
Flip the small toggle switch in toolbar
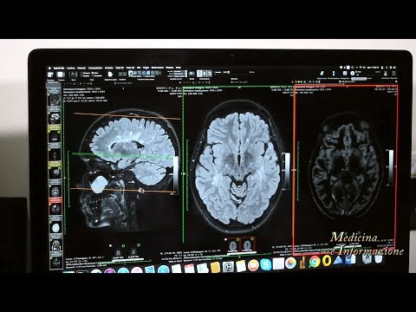coord(226,72)
